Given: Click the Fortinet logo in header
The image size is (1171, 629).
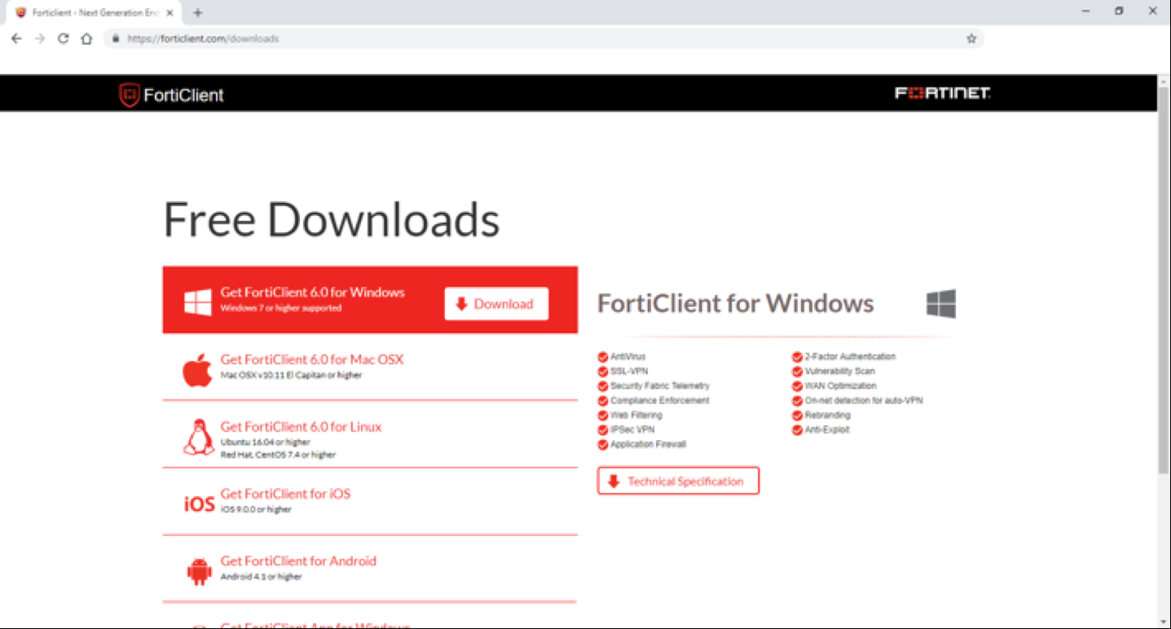Looking at the screenshot, I should 943,93.
